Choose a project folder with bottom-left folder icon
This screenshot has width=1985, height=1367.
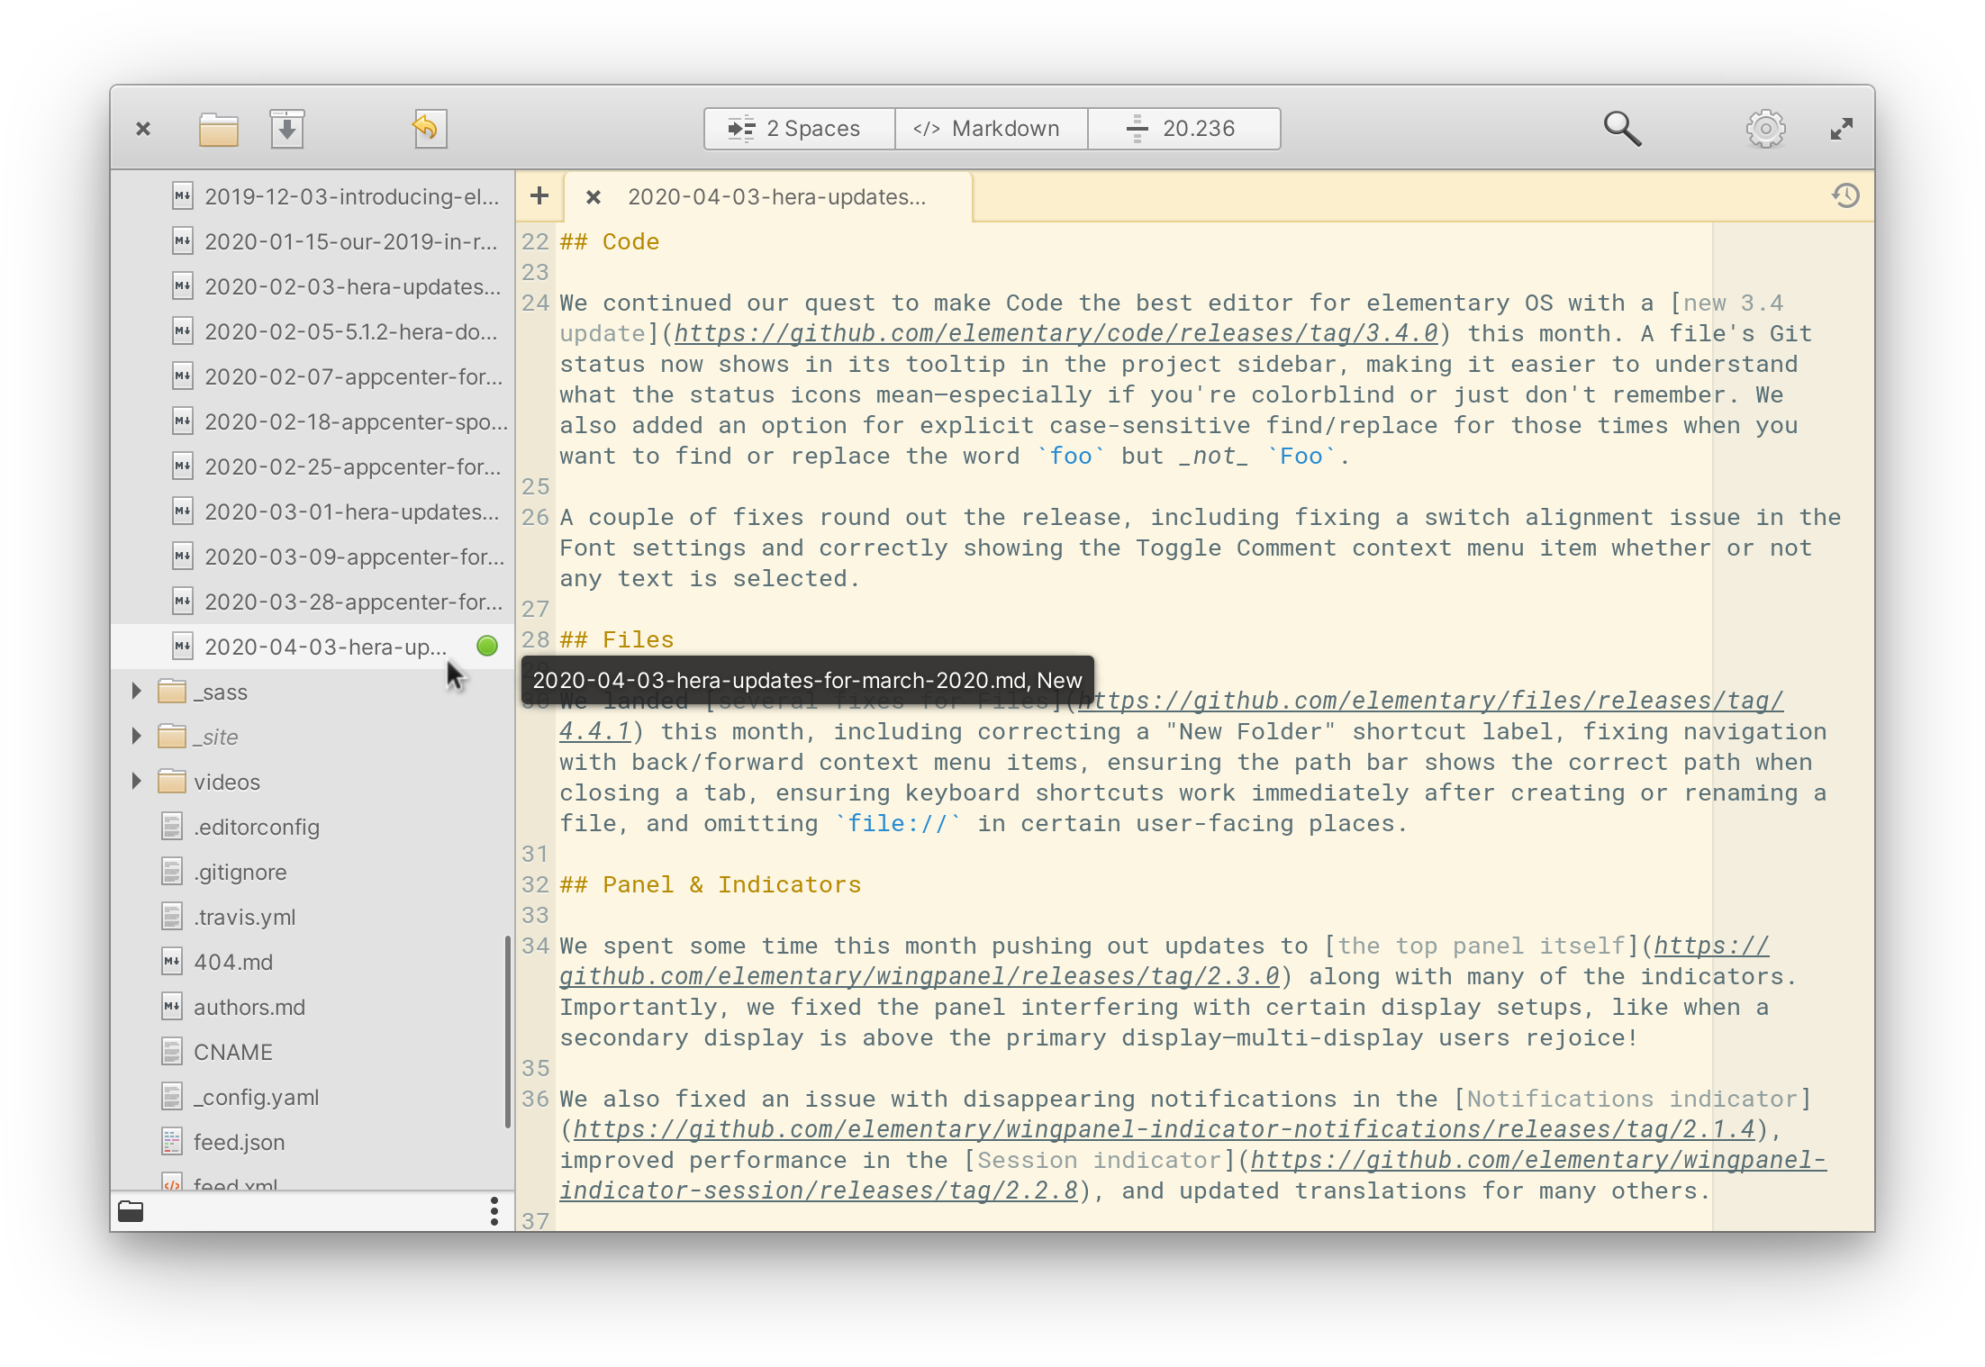[131, 1211]
